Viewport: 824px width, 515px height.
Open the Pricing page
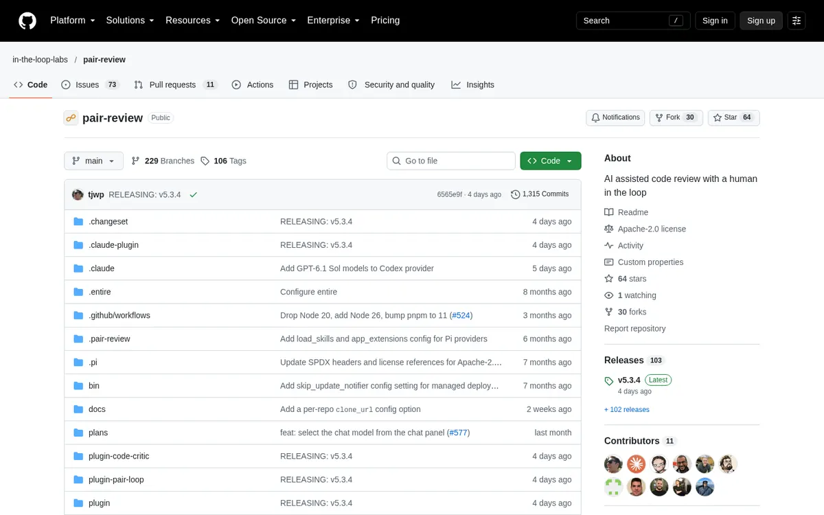tap(385, 21)
